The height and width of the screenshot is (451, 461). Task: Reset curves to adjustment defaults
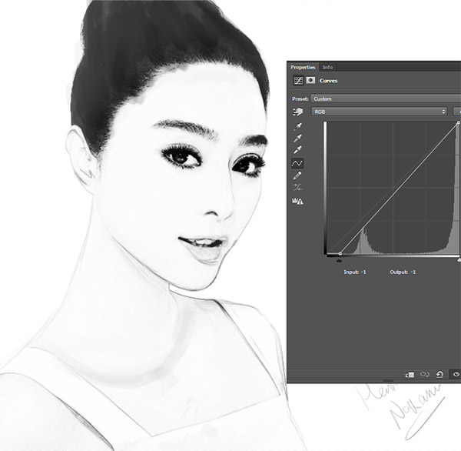click(439, 374)
